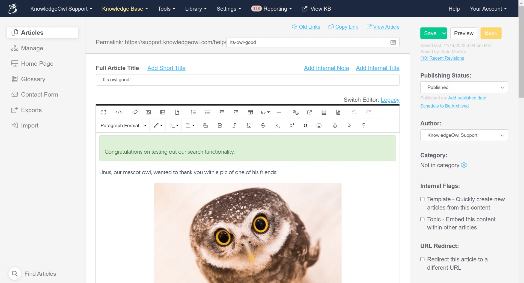Apply strikethrough formatting
Viewport: 524px width, 283px height.
(x=263, y=126)
